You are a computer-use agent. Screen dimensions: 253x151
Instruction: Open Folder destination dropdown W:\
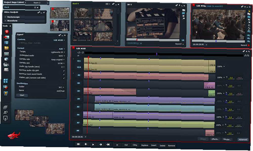tap(61, 87)
